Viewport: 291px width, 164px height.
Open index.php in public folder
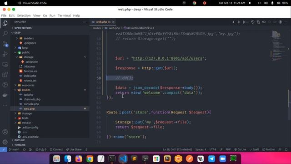pos(30,76)
